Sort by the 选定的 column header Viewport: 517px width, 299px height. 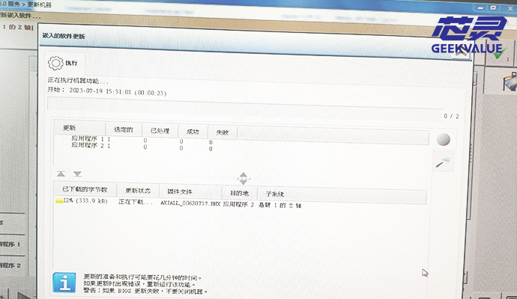123,129
